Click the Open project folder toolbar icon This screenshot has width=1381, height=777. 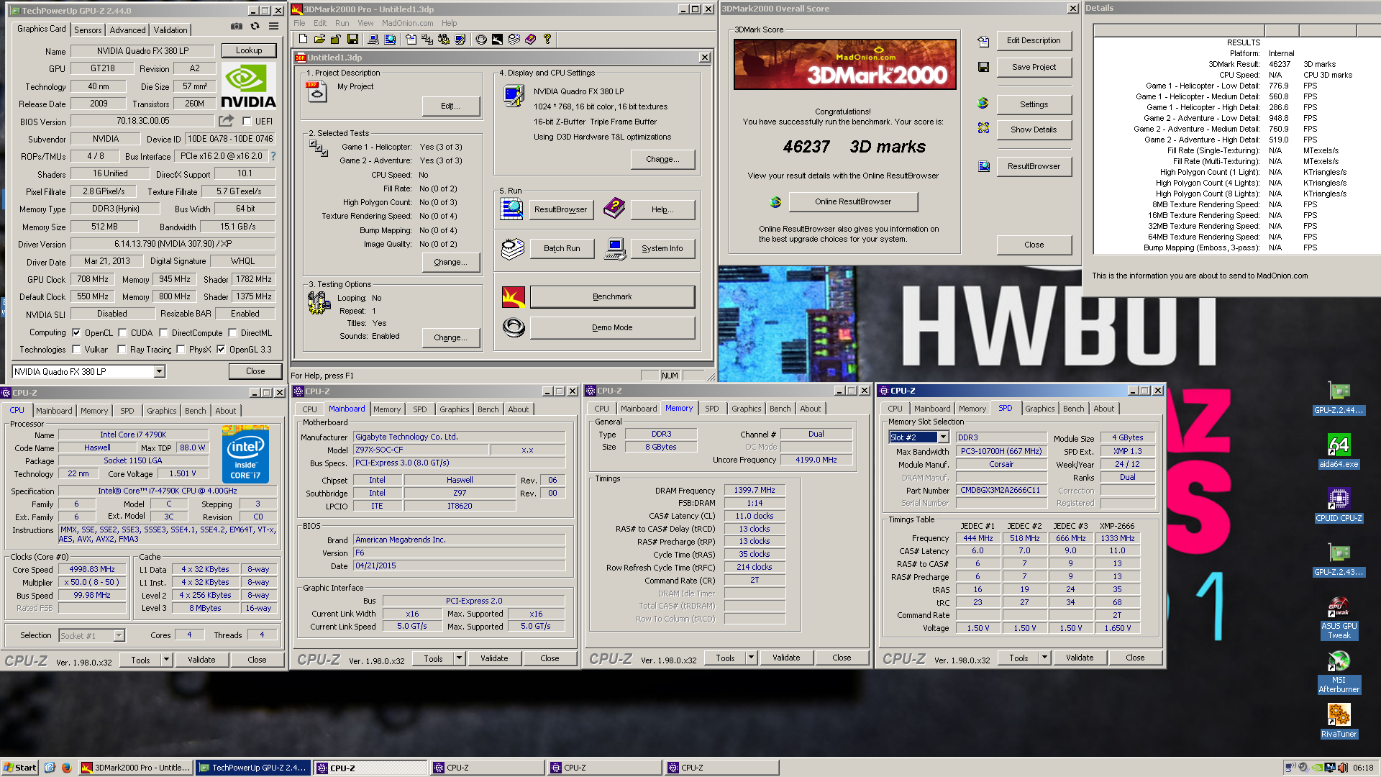pos(319,39)
